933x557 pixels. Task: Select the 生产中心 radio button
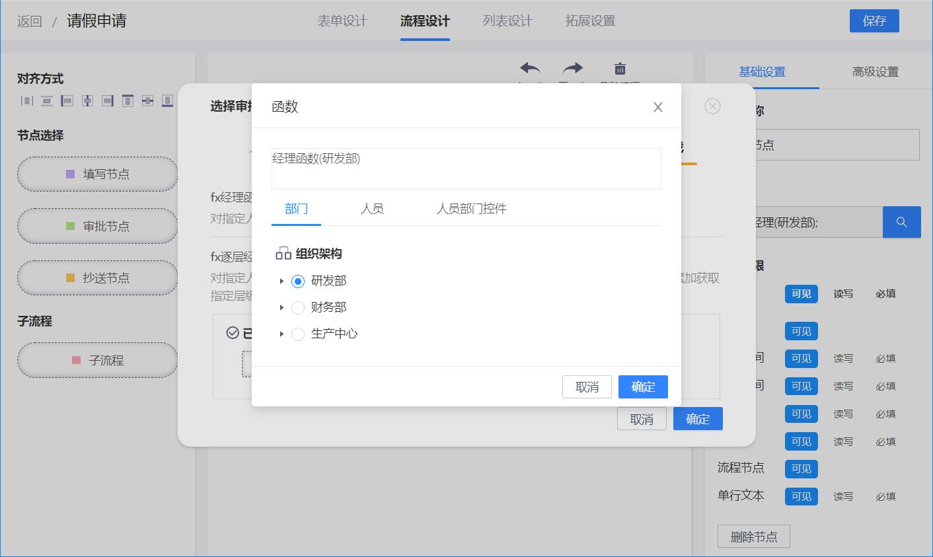pyautogui.click(x=298, y=334)
